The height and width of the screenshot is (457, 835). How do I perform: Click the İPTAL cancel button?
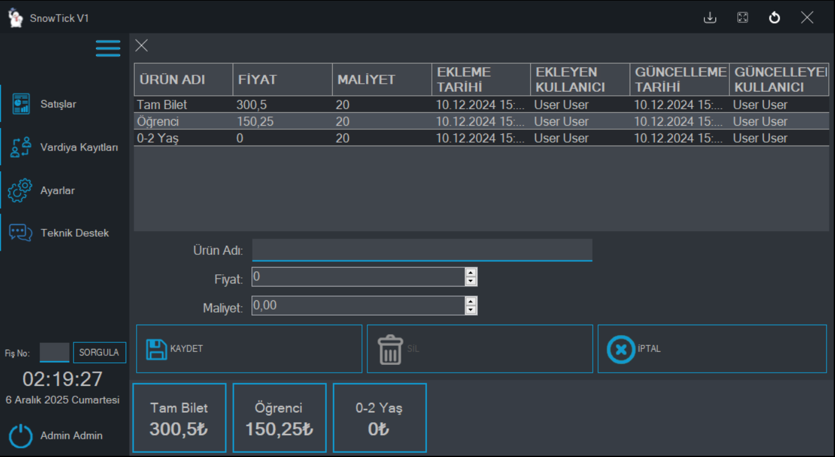[x=712, y=349]
